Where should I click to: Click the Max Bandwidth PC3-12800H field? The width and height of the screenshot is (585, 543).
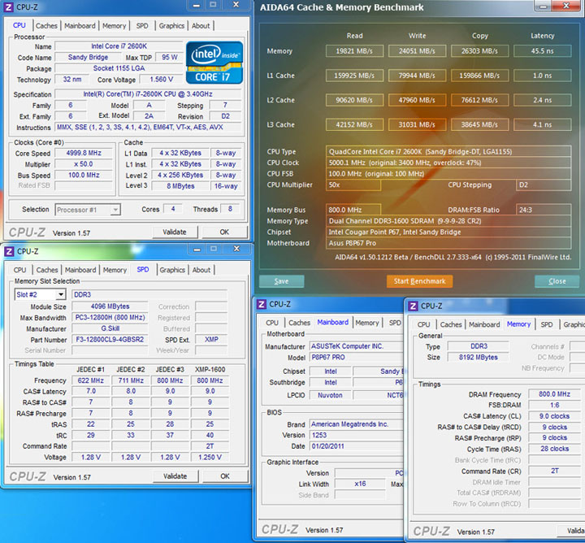[110, 318]
